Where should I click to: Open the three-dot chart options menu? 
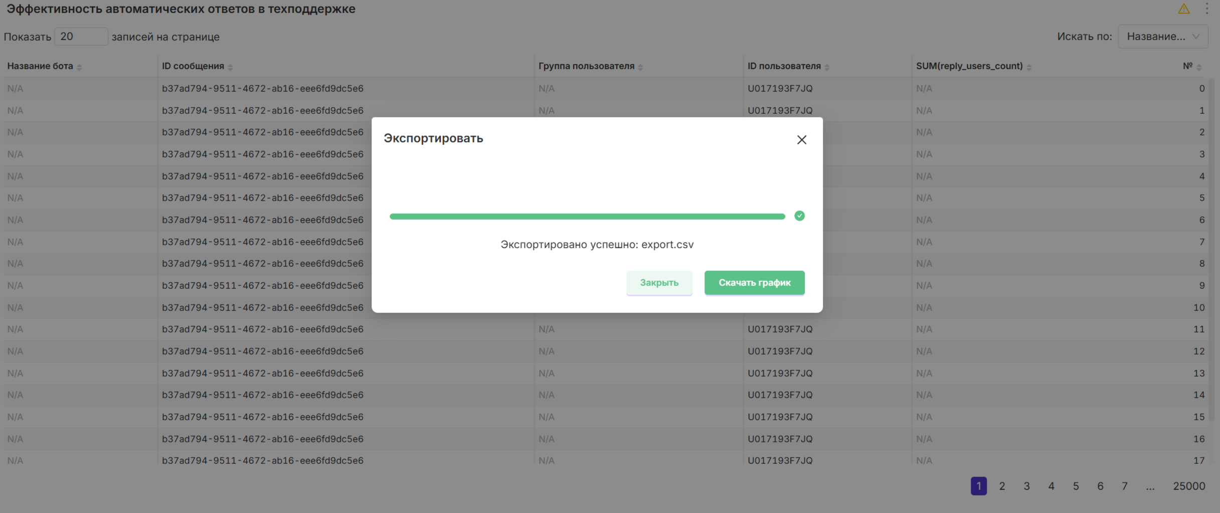pyautogui.click(x=1207, y=9)
